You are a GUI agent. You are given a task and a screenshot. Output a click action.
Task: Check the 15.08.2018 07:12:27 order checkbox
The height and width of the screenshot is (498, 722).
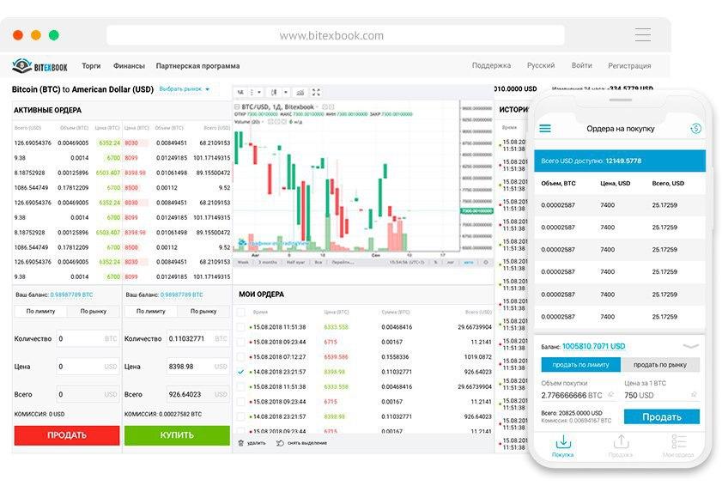240,356
